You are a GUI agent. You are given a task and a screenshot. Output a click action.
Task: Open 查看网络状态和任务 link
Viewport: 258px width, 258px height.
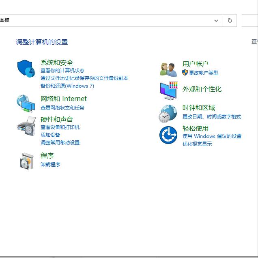tap(62, 108)
